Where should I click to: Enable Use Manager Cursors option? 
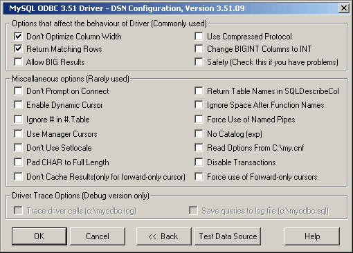point(18,133)
